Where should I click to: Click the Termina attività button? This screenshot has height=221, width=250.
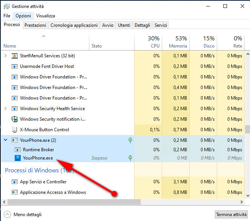[x=231, y=215]
